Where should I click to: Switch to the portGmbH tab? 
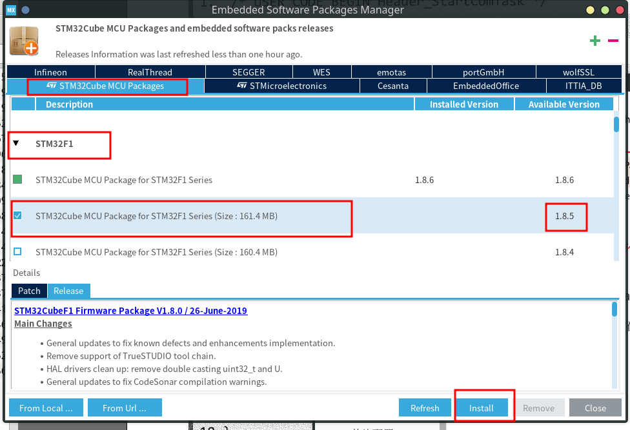click(483, 72)
